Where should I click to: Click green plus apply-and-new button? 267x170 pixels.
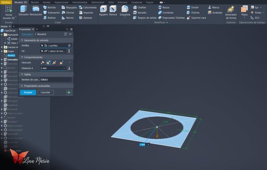[x=69, y=93]
